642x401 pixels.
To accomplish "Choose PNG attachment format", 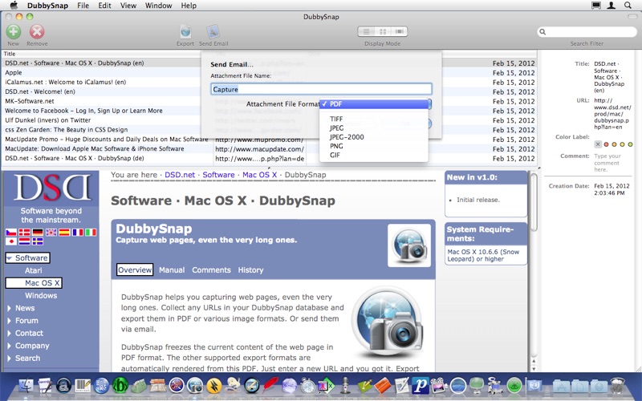I will pyautogui.click(x=373, y=146).
